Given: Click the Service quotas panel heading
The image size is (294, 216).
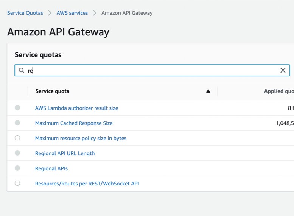Looking at the screenshot, I should point(38,55).
